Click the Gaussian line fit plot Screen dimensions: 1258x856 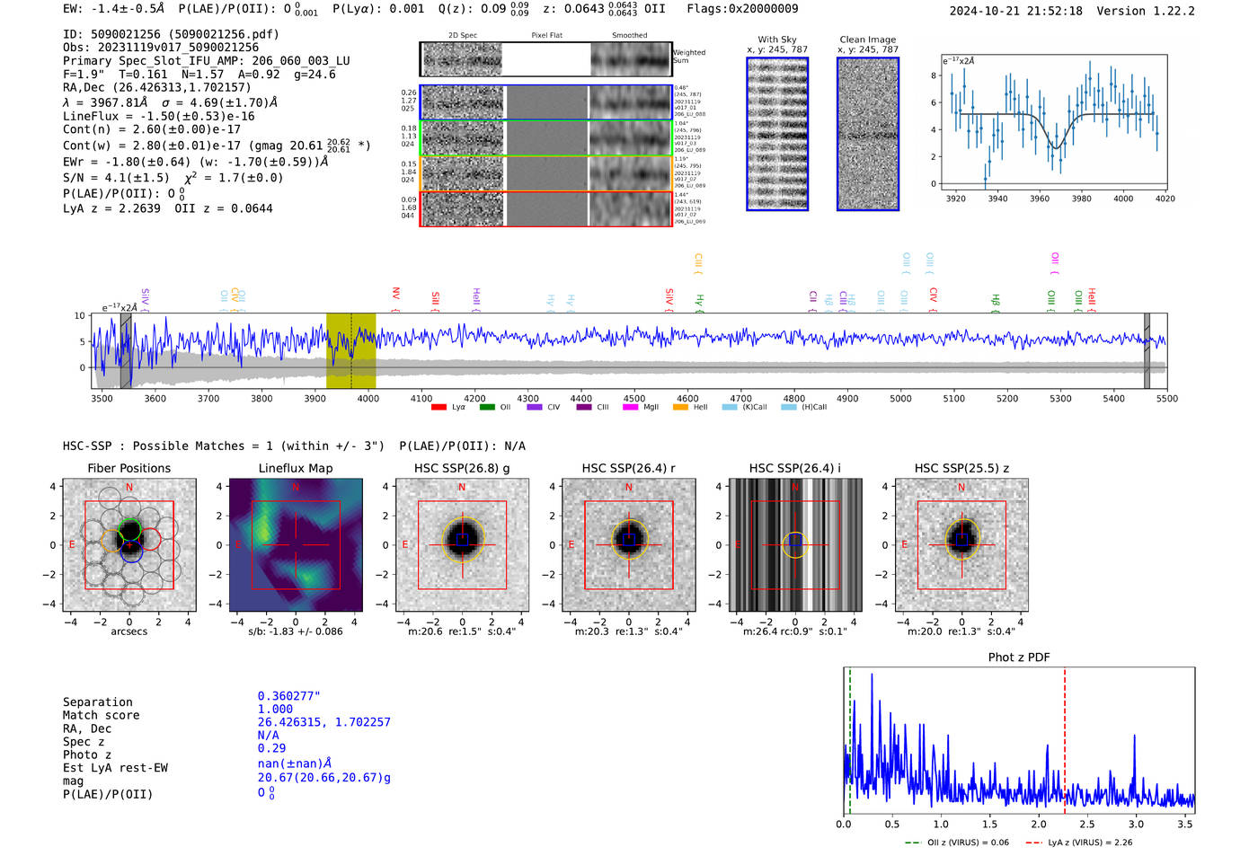[1053, 122]
